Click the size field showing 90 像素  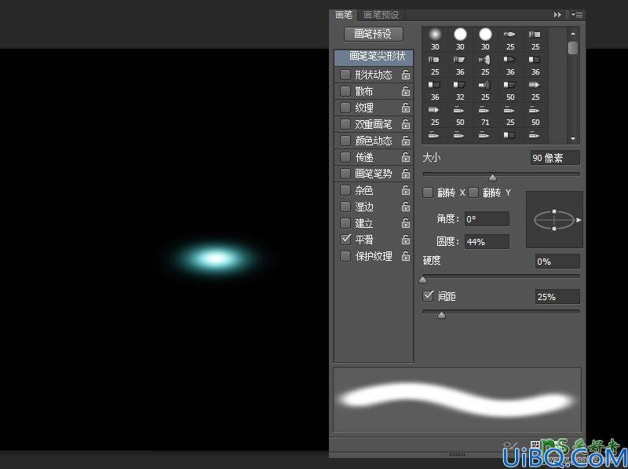click(555, 158)
